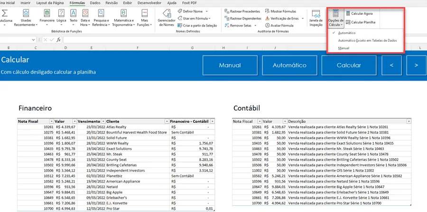Open the Inserir ribbon tab

[25, 3]
